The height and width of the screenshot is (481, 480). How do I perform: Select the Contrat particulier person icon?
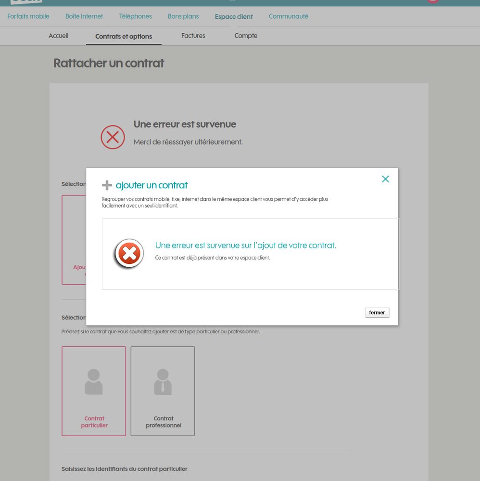[94, 382]
